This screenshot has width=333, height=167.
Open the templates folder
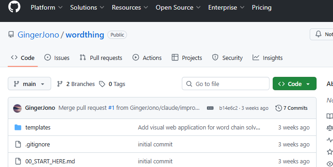[x=38, y=128]
